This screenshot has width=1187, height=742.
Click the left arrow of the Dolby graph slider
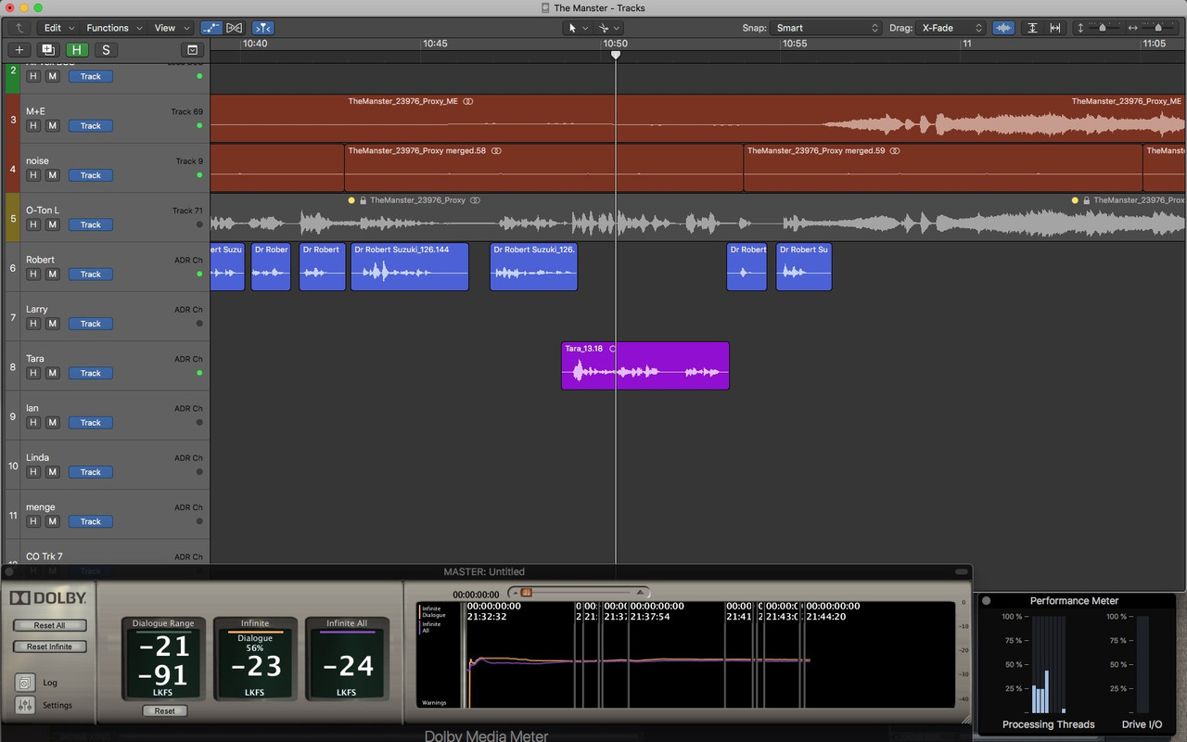point(514,593)
